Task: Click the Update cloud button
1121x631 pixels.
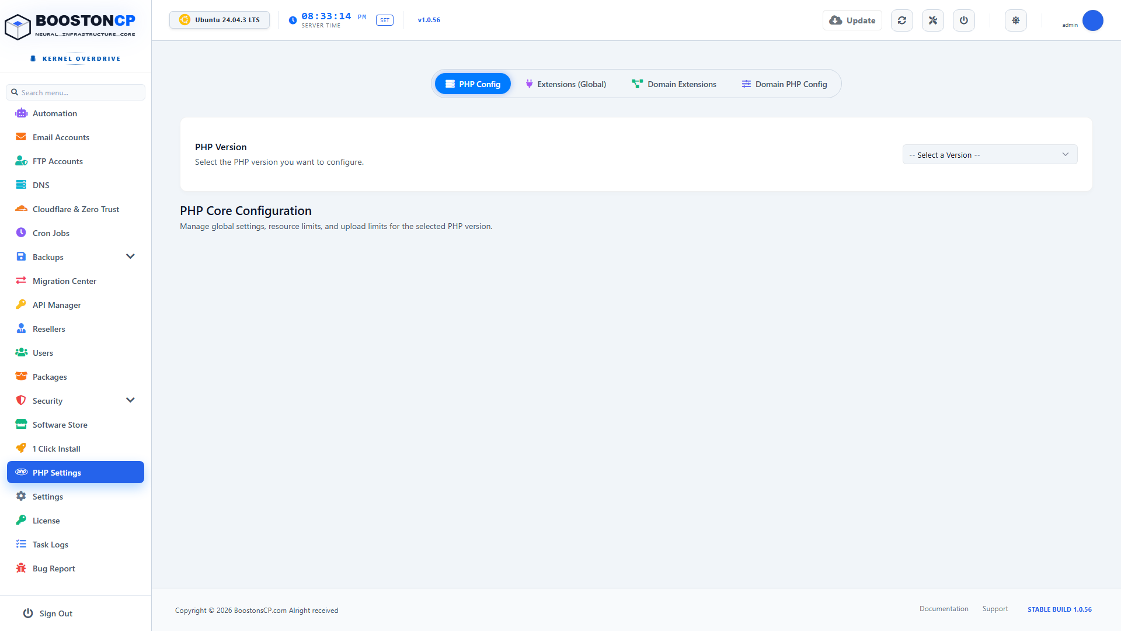Action: 852,20
